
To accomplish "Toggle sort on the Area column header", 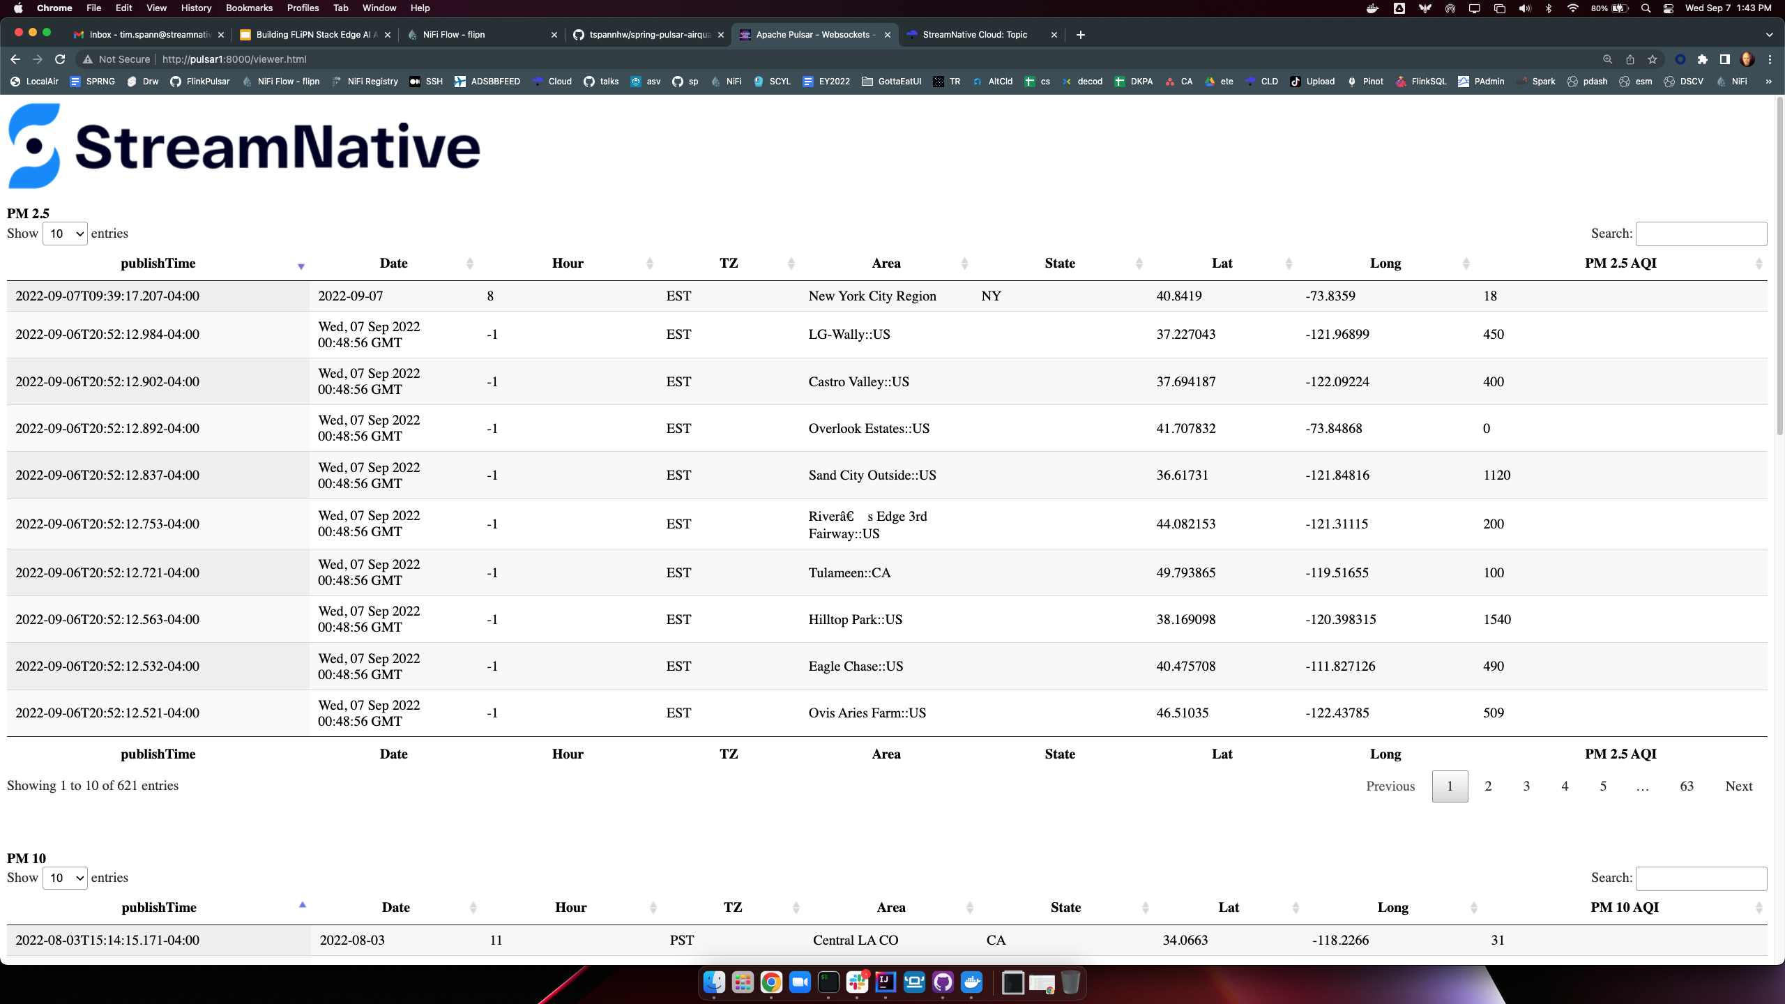I will pos(886,264).
